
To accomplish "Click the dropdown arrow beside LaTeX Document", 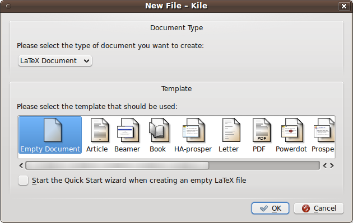I will click(x=86, y=61).
